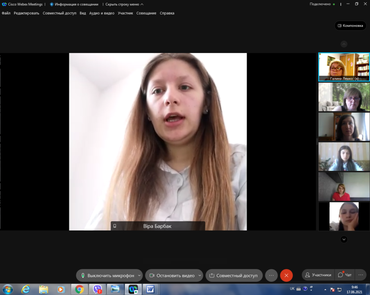370x295 pixels.
Task: Expand video options dropdown arrow
Action: (199, 276)
